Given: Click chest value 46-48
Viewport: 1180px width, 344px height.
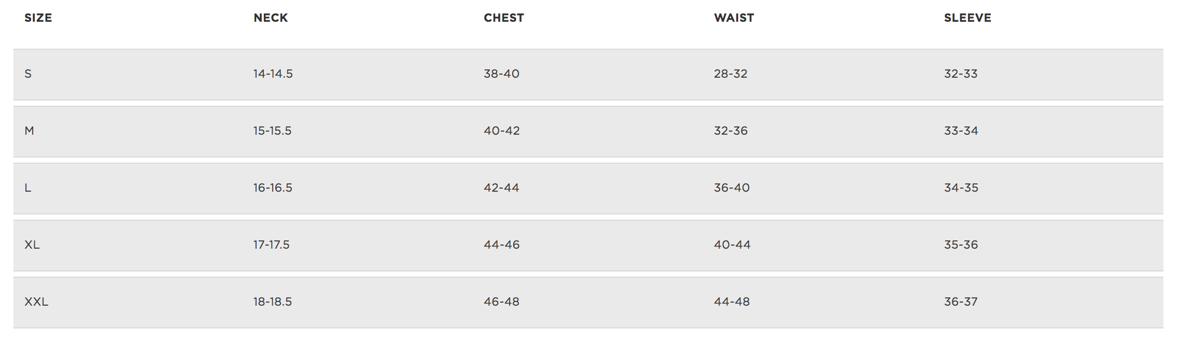Looking at the screenshot, I should click(x=502, y=302).
